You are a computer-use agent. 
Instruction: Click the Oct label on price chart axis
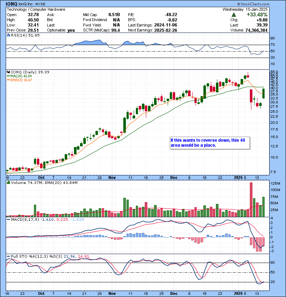click(41, 177)
